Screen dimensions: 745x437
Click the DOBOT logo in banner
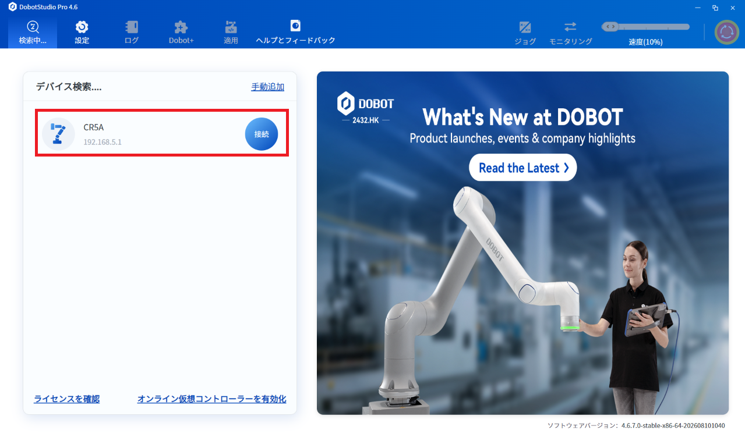coord(365,107)
